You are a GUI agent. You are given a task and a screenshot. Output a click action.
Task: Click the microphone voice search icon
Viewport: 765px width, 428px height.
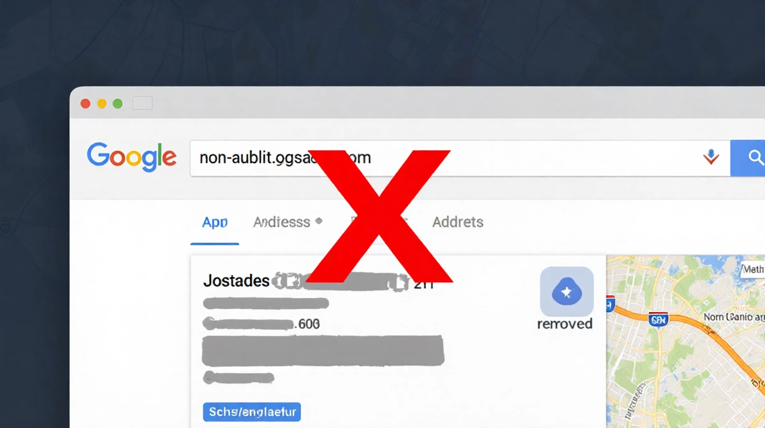711,157
